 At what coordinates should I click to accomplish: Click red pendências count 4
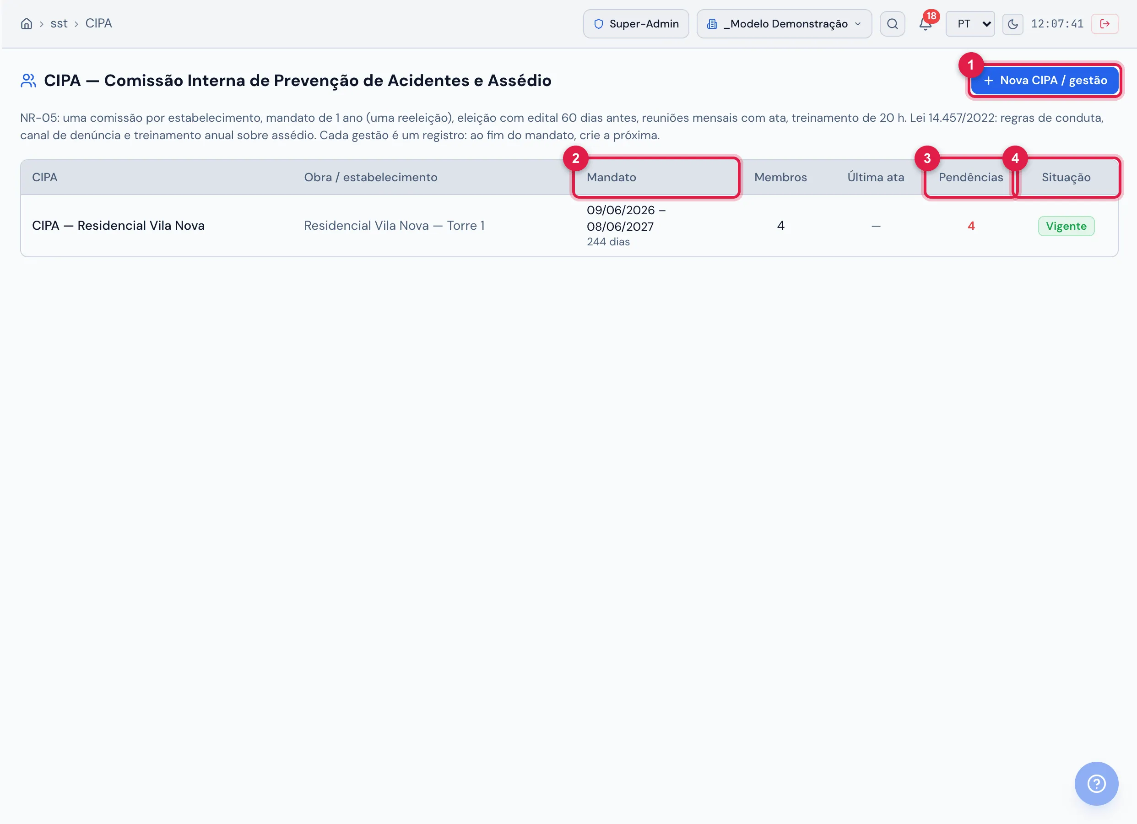[x=970, y=226]
